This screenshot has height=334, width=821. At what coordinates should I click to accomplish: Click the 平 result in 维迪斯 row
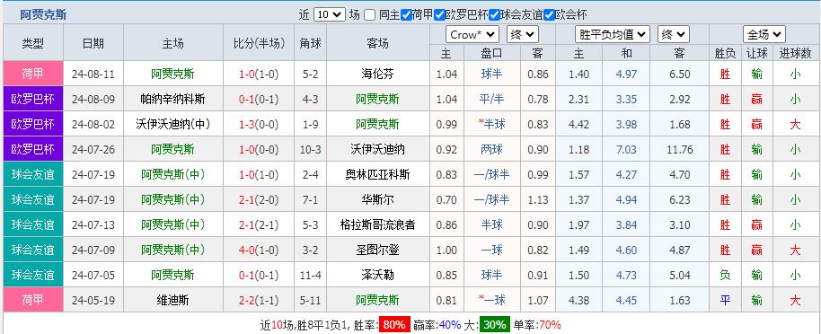coord(725,300)
